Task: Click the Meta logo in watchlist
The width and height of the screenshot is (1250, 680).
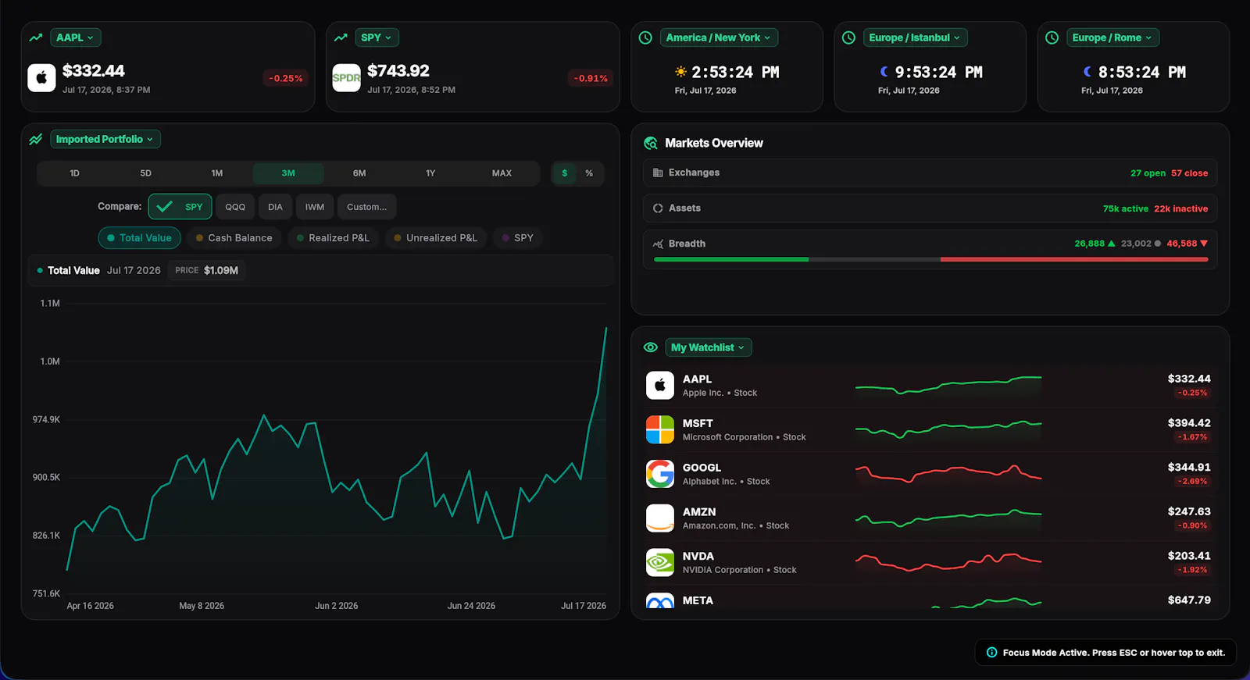Action: pos(660,601)
